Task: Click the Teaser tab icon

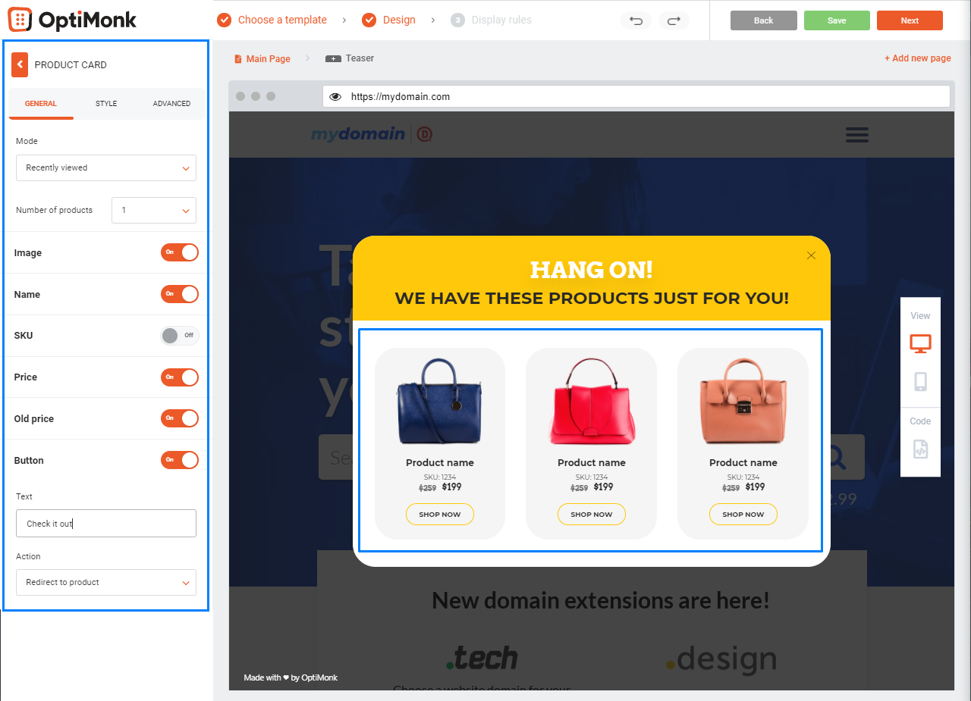Action: coord(333,58)
